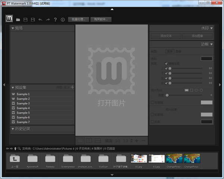Viewport: 224px width, 179px height.
Task: Click the 批量处理 batch process button
Action: (78, 19)
